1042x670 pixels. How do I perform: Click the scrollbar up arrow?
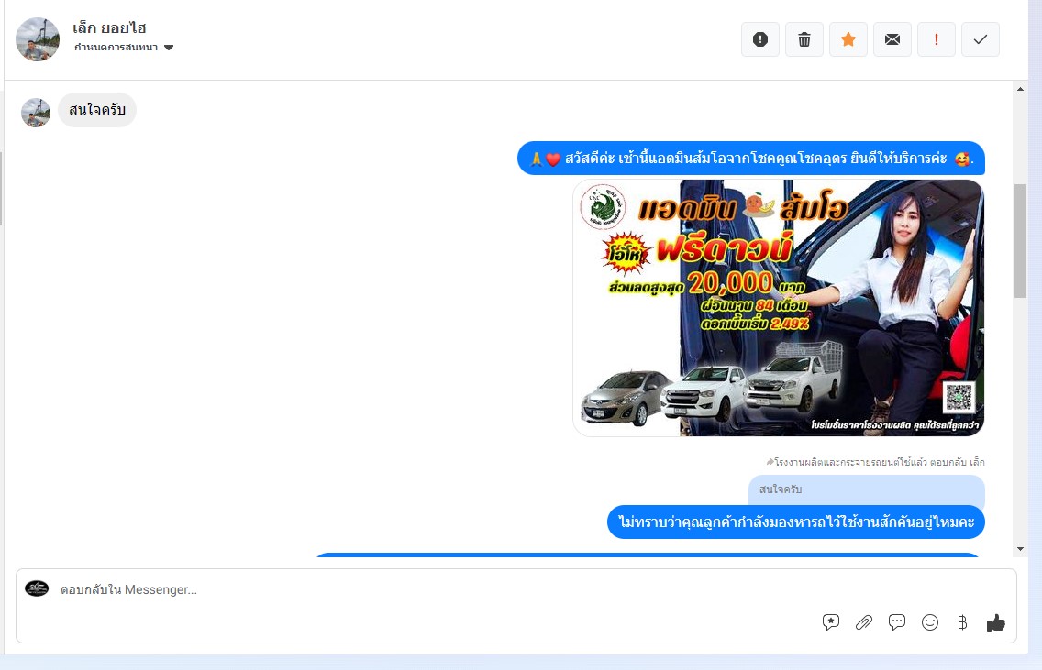(1021, 88)
